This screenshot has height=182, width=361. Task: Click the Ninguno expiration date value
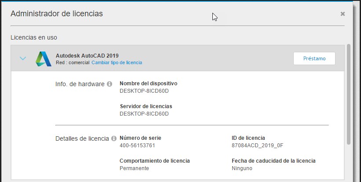click(242, 168)
